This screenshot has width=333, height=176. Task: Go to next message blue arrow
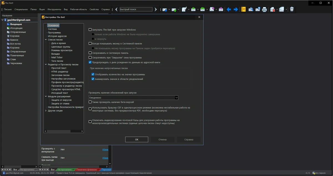pyautogui.click(x=236, y=9)
